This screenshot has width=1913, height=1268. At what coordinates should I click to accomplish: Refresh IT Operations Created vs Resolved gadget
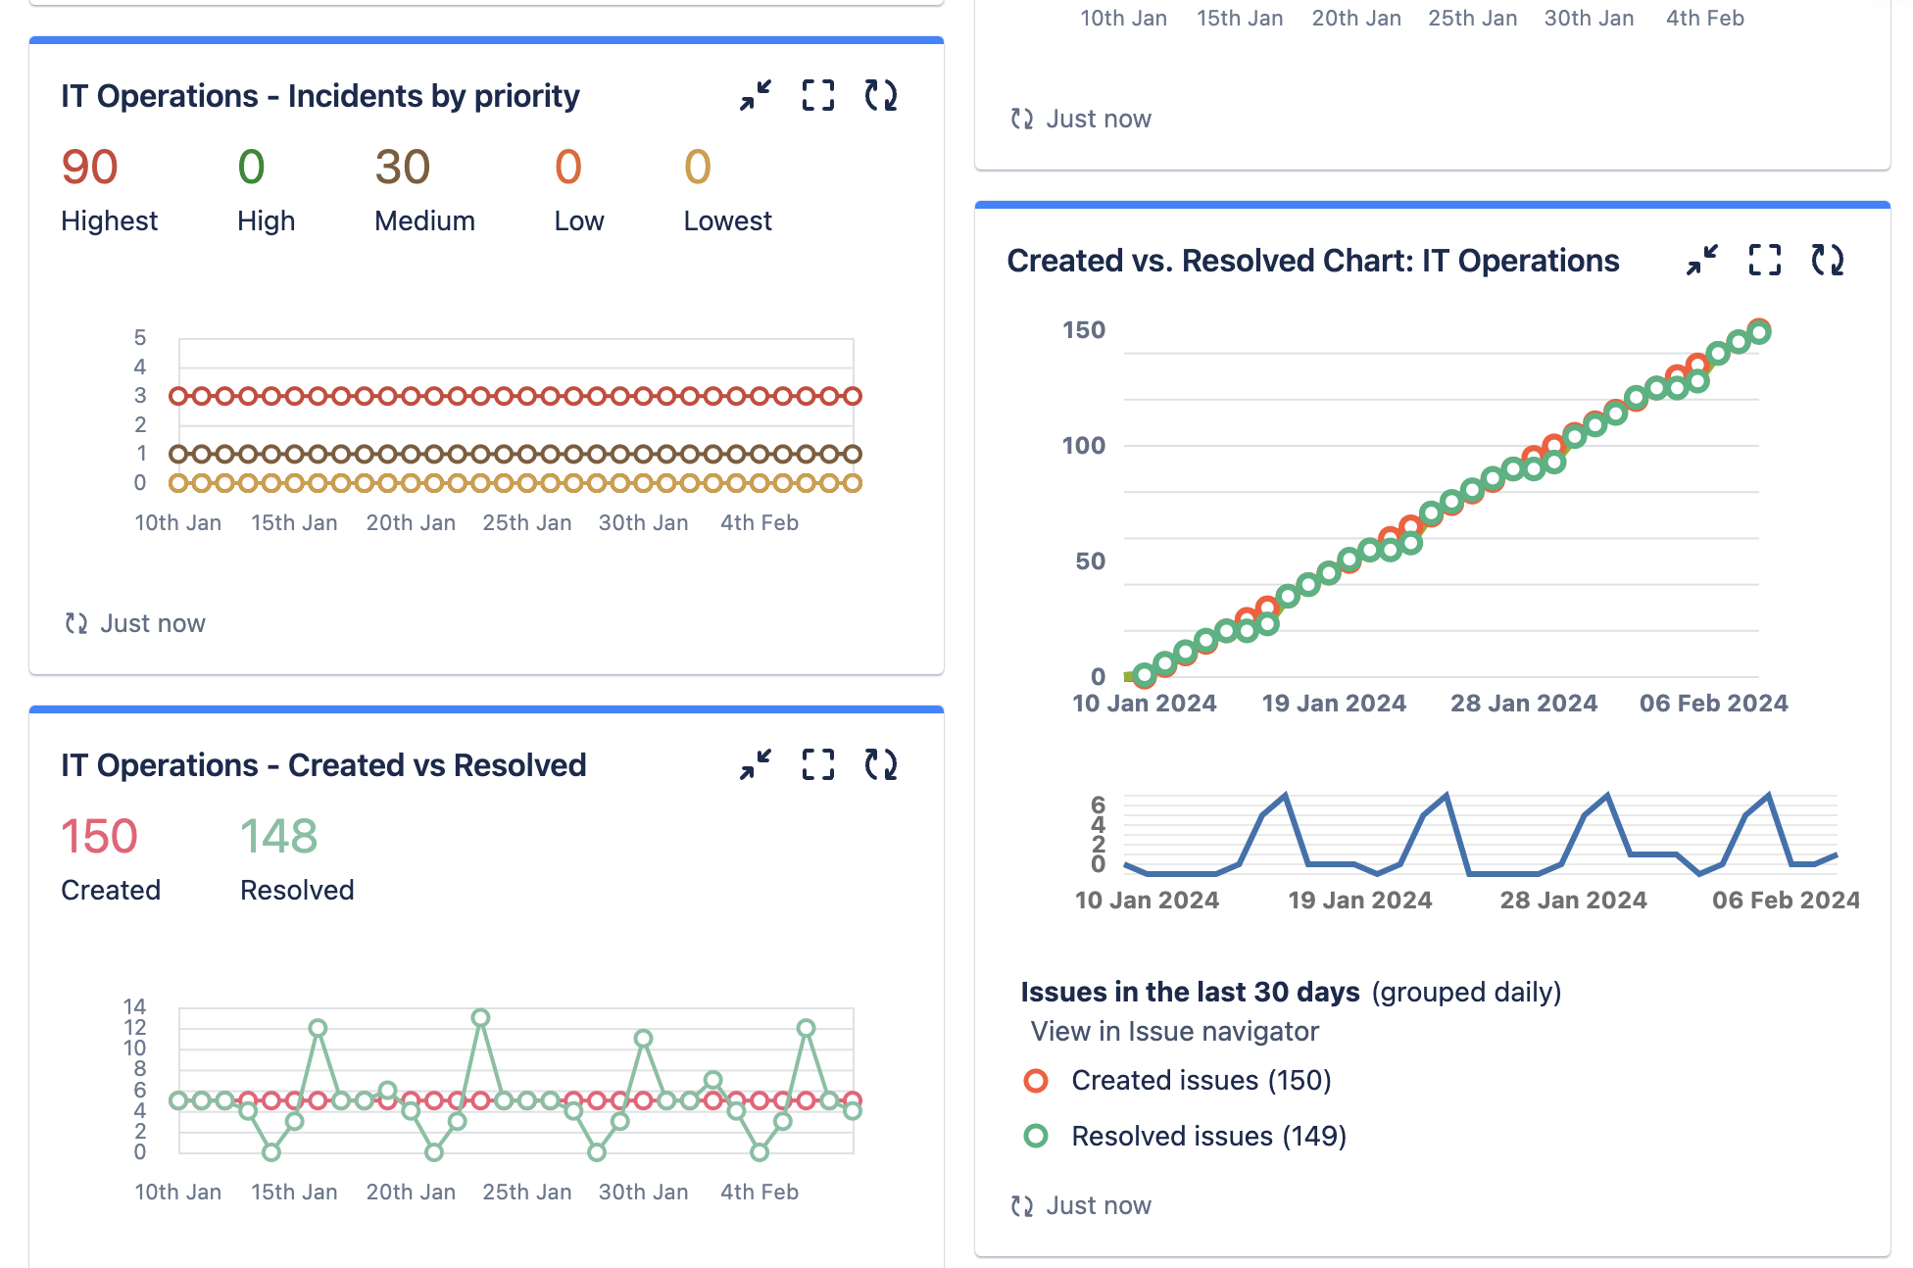(881, 764)
